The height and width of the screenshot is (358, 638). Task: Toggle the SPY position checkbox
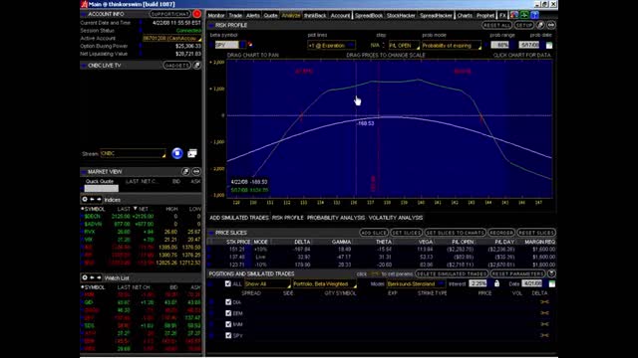point(228,335)
